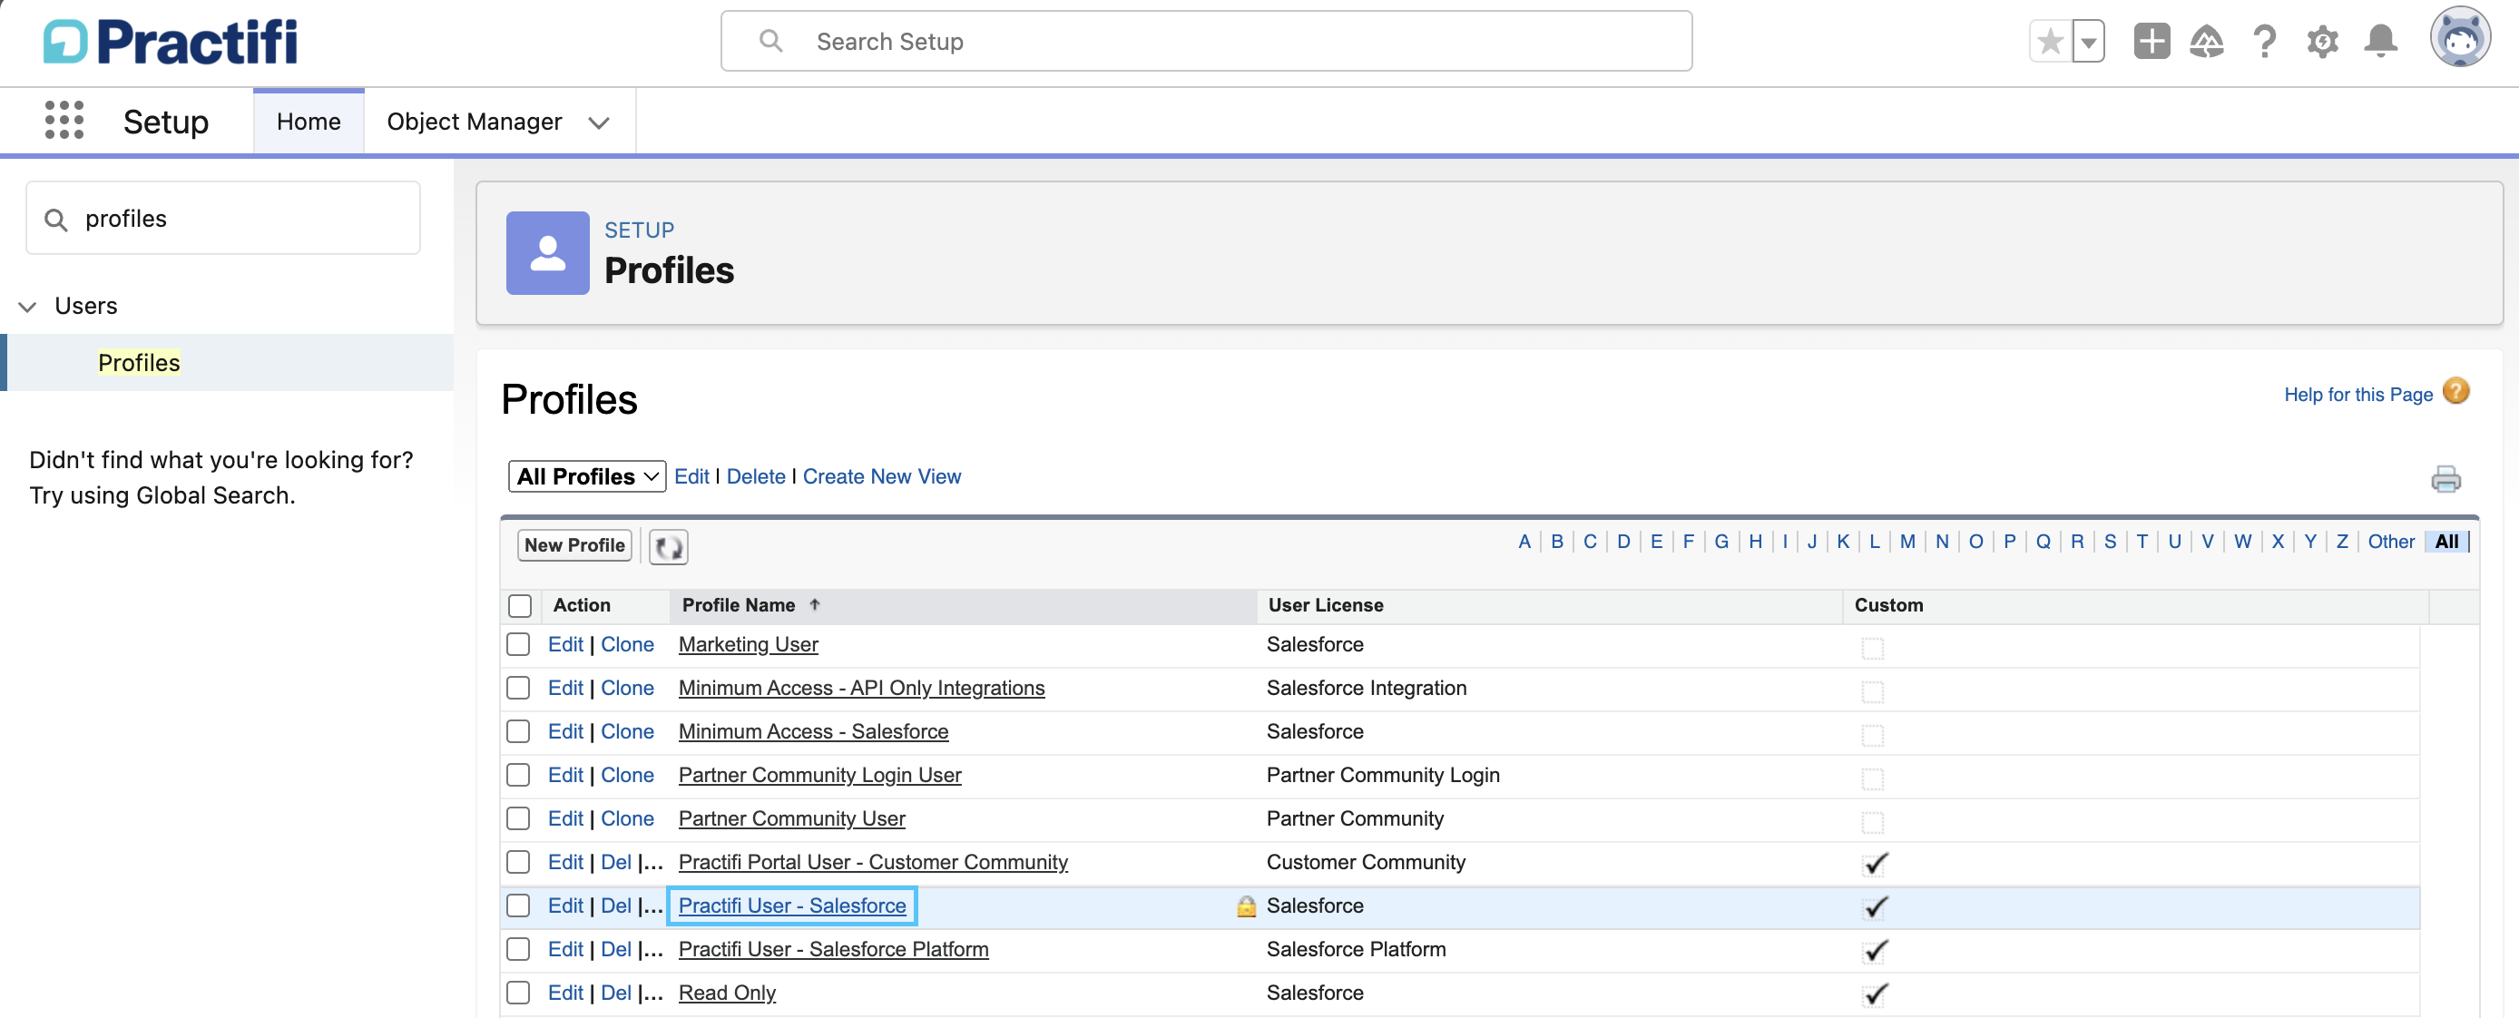Sort by Custom column header

click(1887, 605)
